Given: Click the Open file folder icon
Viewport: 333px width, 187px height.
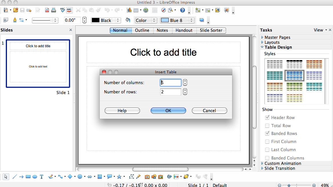Looking at the screenshot, I should click(x=15, y=10).
